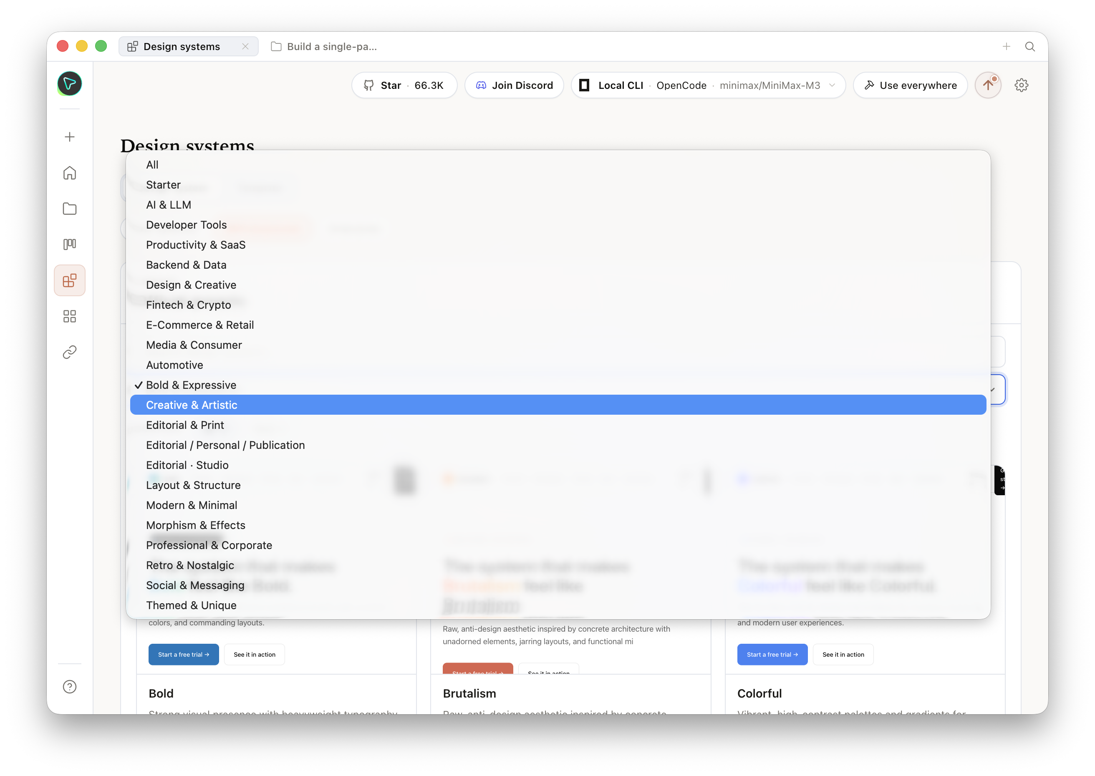This screenshot has width=1095, height=776.
Task: Choose Editorial / Personal / Publication option
Action: point(558,445)
